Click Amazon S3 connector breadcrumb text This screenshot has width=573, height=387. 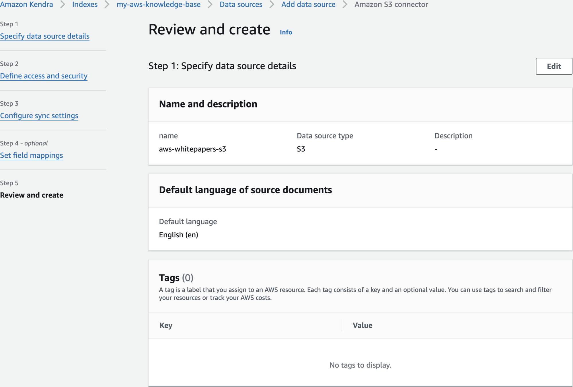[x=391, y=4]
